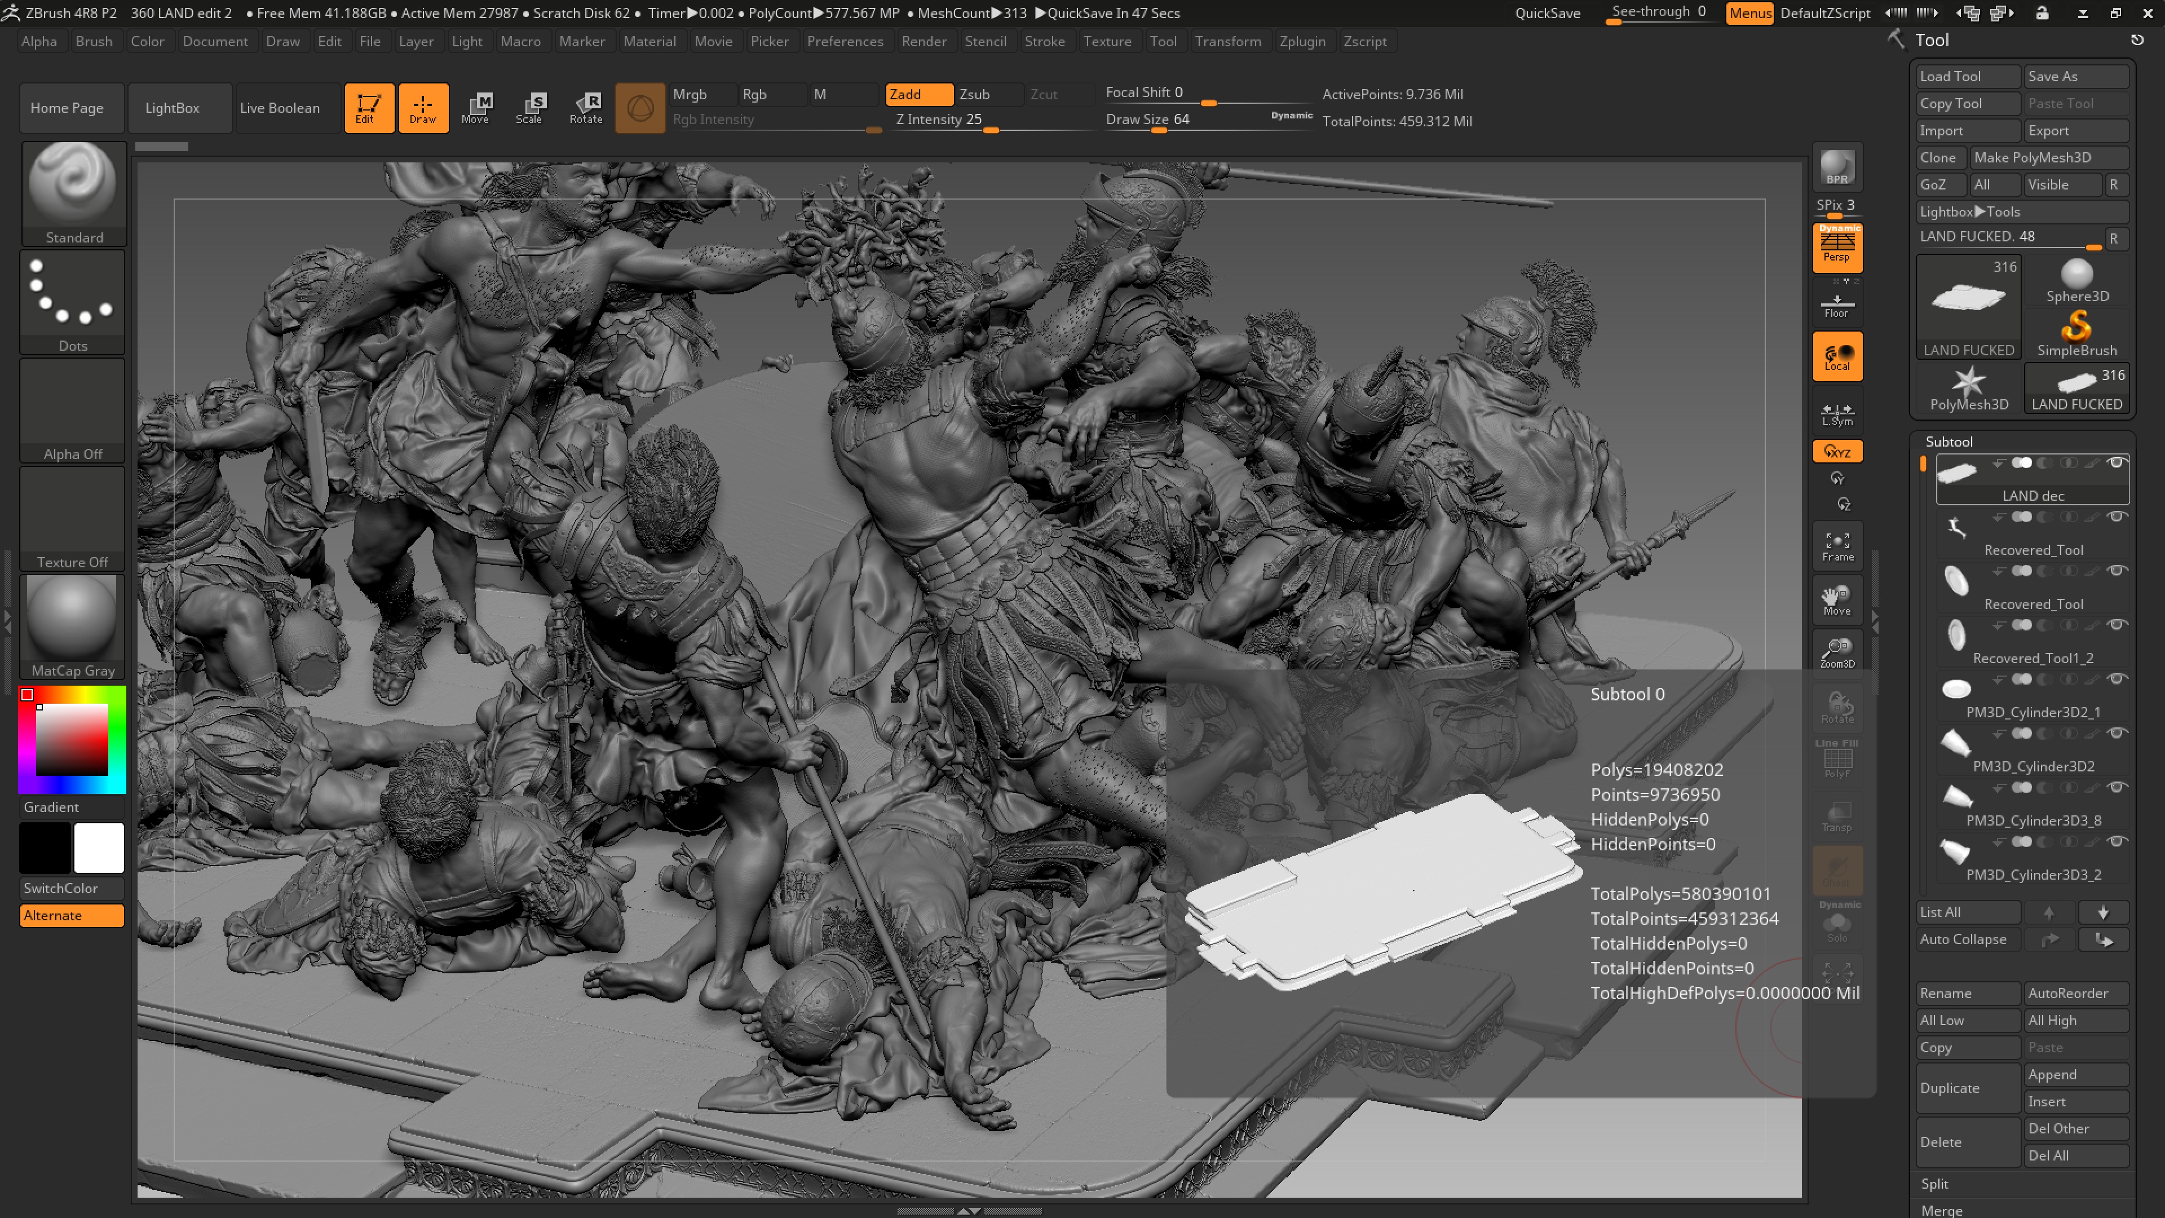Select the Rotate tool in top shelf

coord(586,108)
